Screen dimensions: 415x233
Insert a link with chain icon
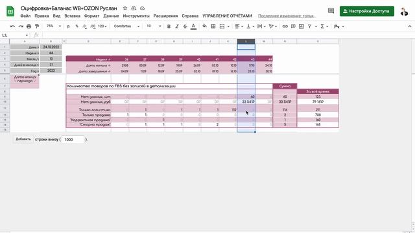285,26
